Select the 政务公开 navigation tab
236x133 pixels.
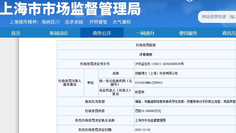click(x=102, y=33)
